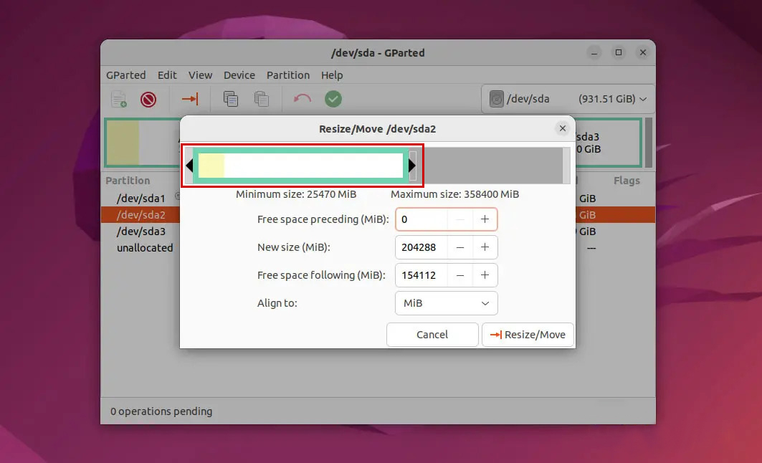Select the Resize/Move toolbar icon

pyautogui.click(x=189, y=99)
